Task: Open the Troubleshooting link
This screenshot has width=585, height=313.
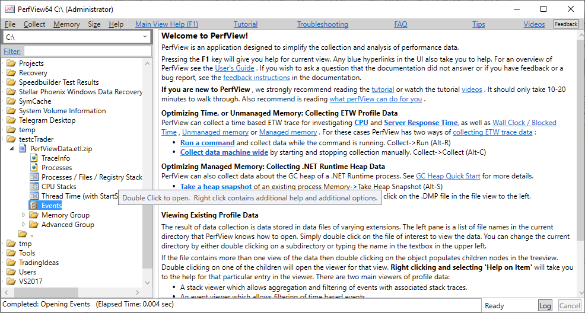Action: coord(323,24)
